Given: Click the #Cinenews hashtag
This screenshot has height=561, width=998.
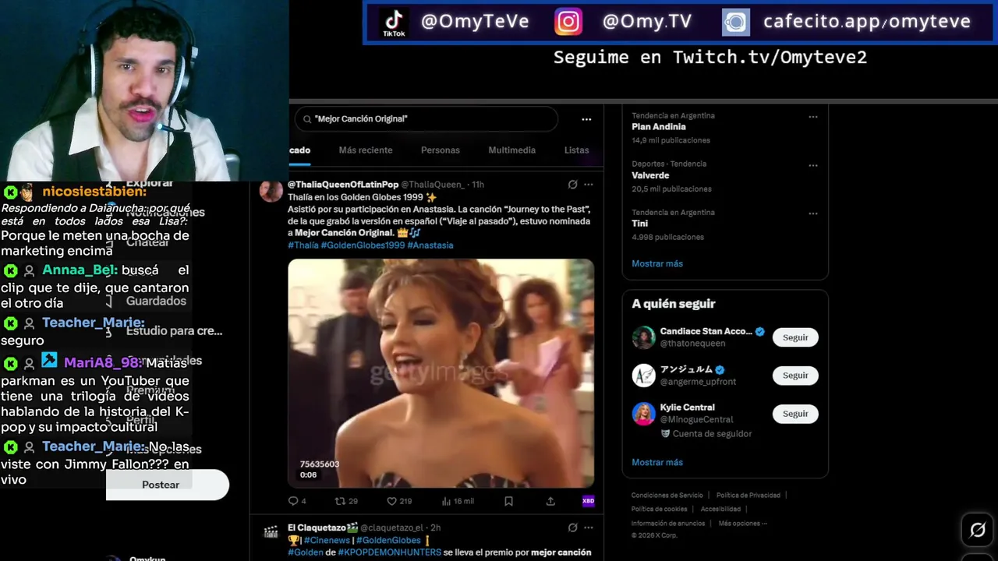Looking at the screenshot, I should coord(325,540).
